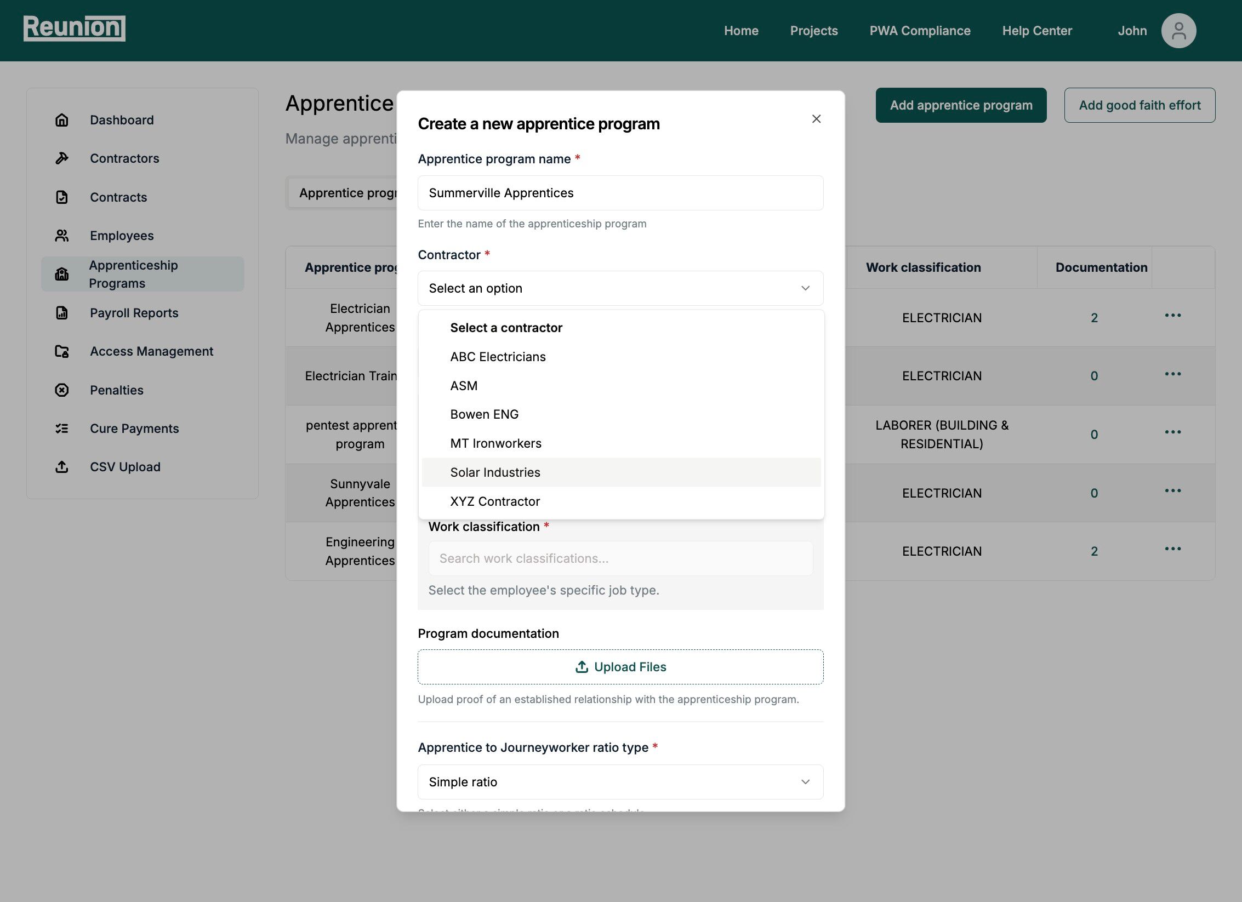The height and width of the screenshot is (902, 1242).
Task: Click the Contractors hammer icon
Action: pos(62,158)
